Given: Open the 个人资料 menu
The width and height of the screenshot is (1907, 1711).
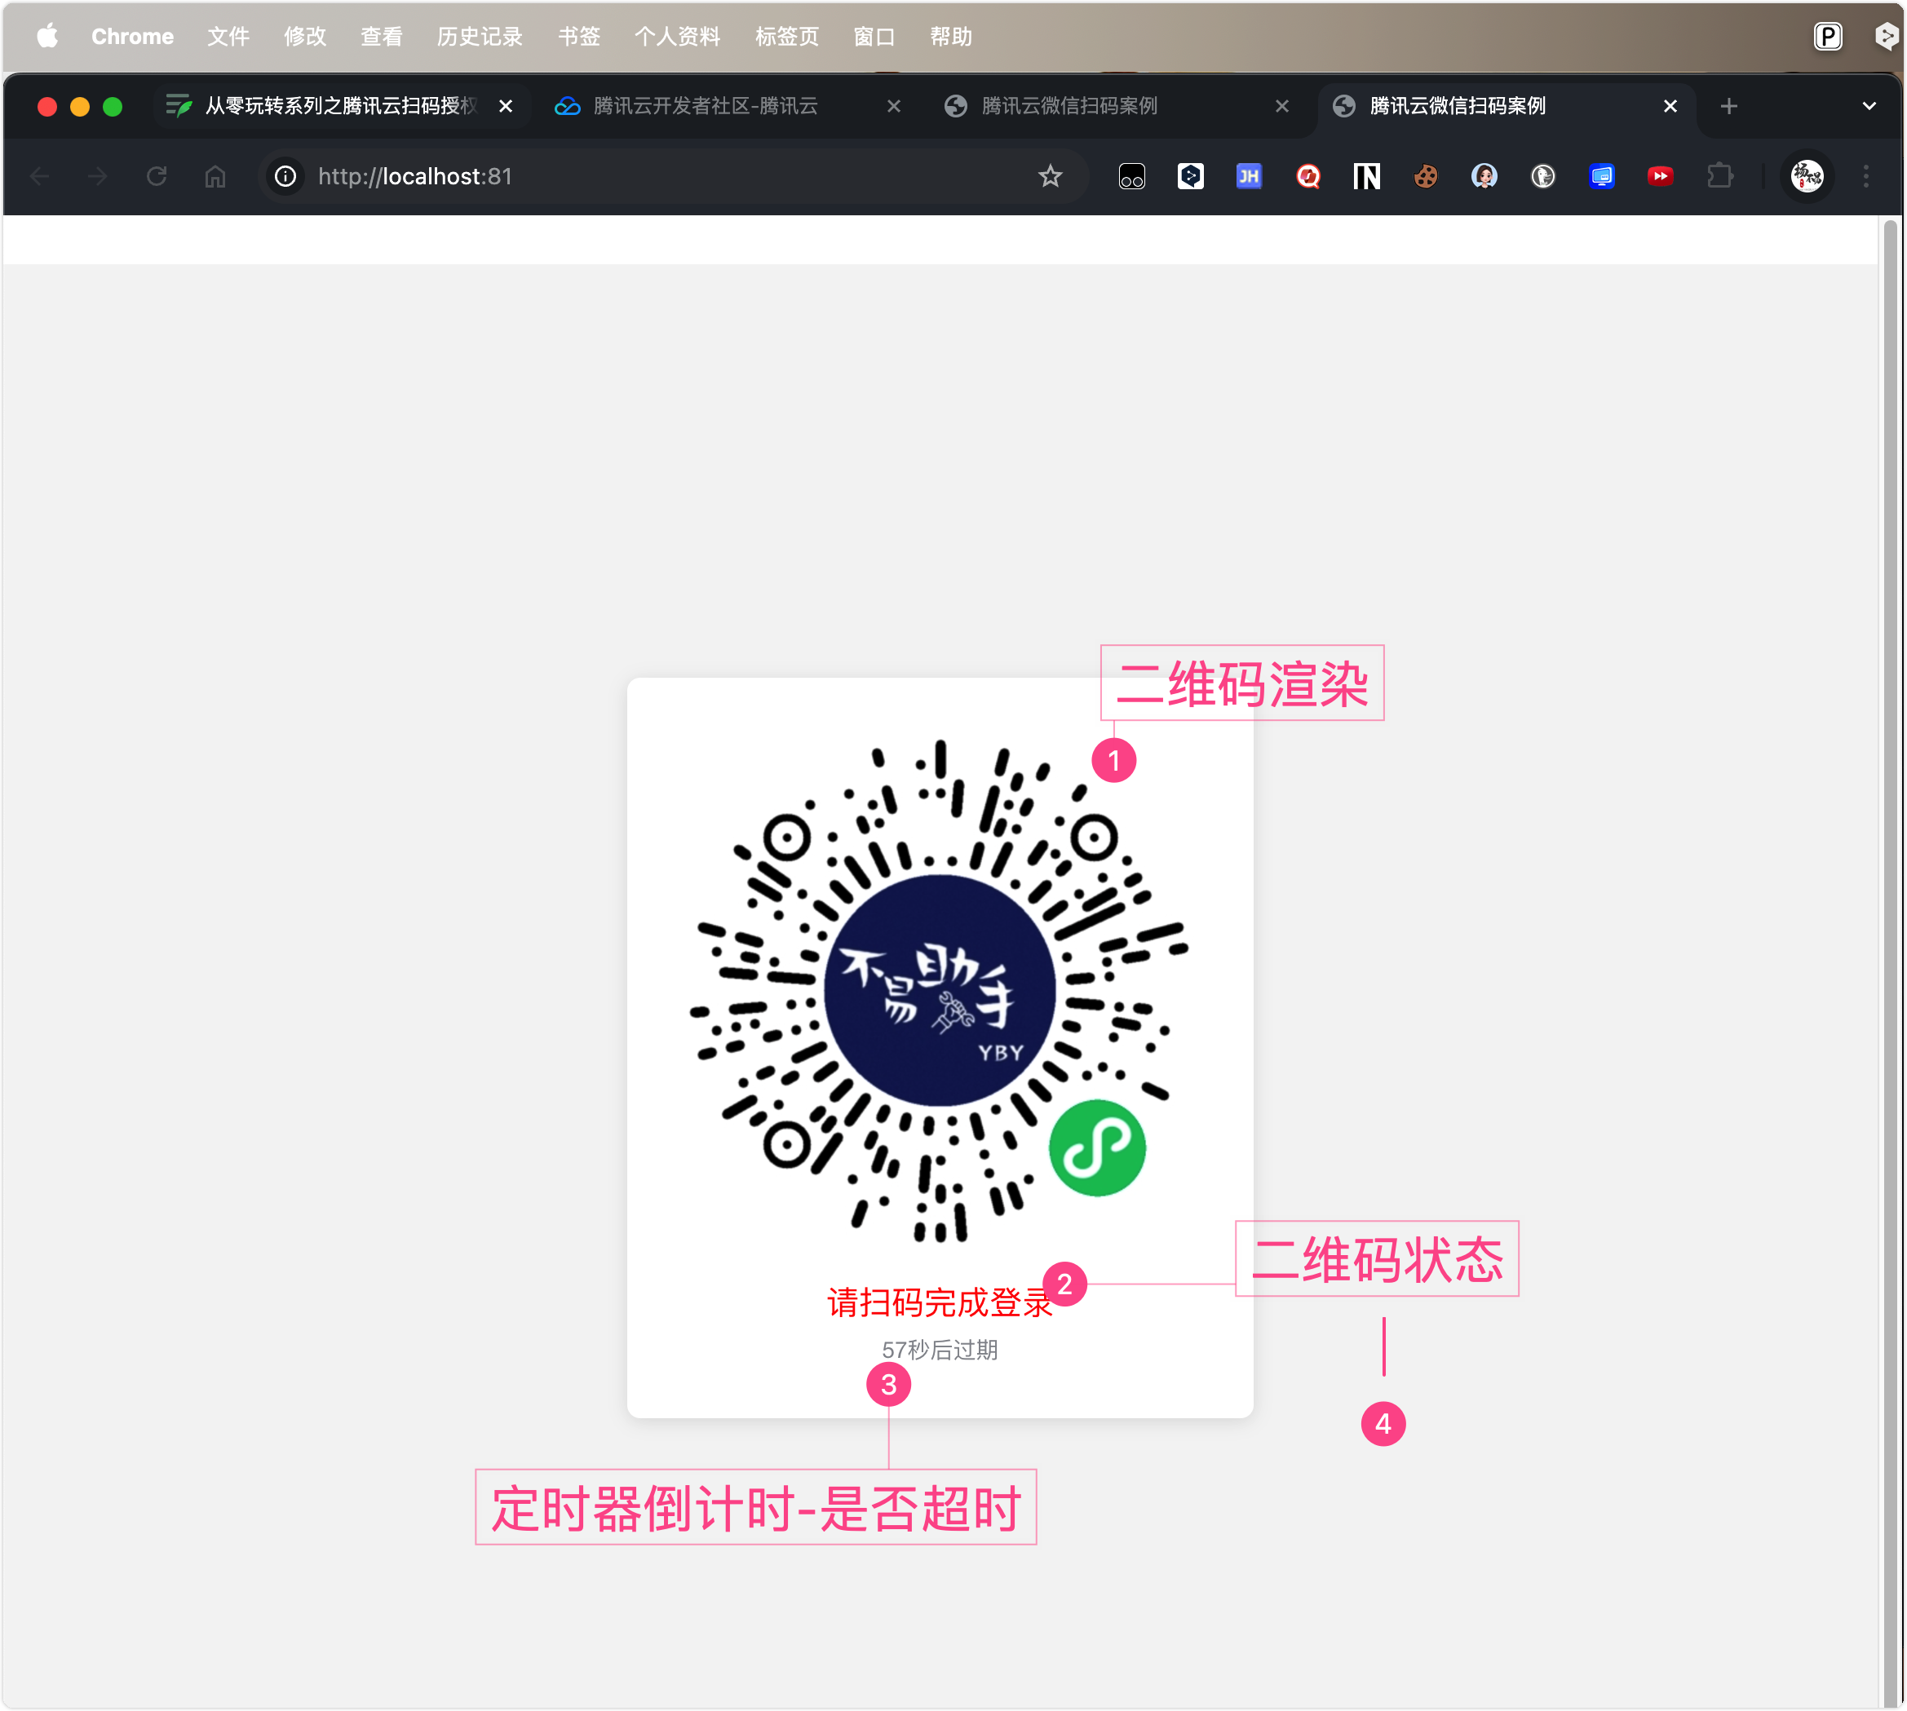Looking at the screenshot, I should tap(678, 37).
